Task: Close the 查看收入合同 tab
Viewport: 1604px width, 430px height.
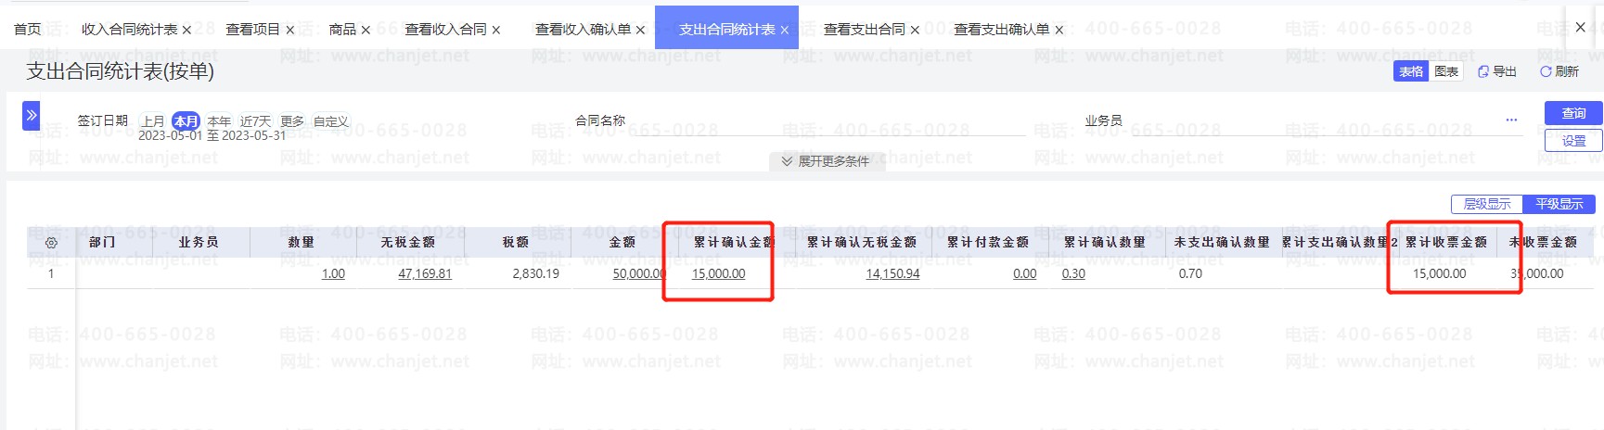Action: pyautogui.click(x=496, y=30)
